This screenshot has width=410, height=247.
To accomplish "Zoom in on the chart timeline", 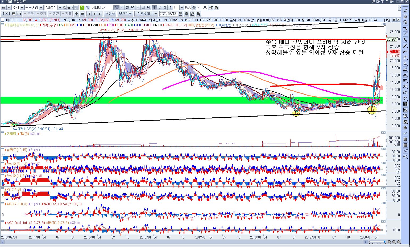I will pyautogui.click(x=394, y=242).
